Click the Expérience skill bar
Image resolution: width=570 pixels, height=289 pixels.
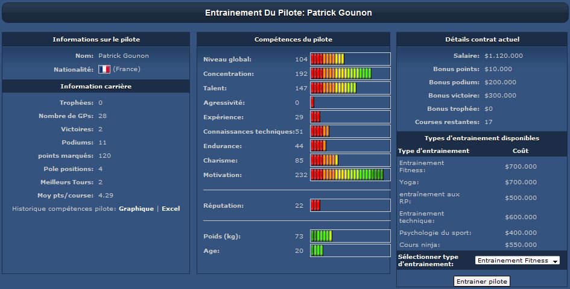click(x=350, y=117)
